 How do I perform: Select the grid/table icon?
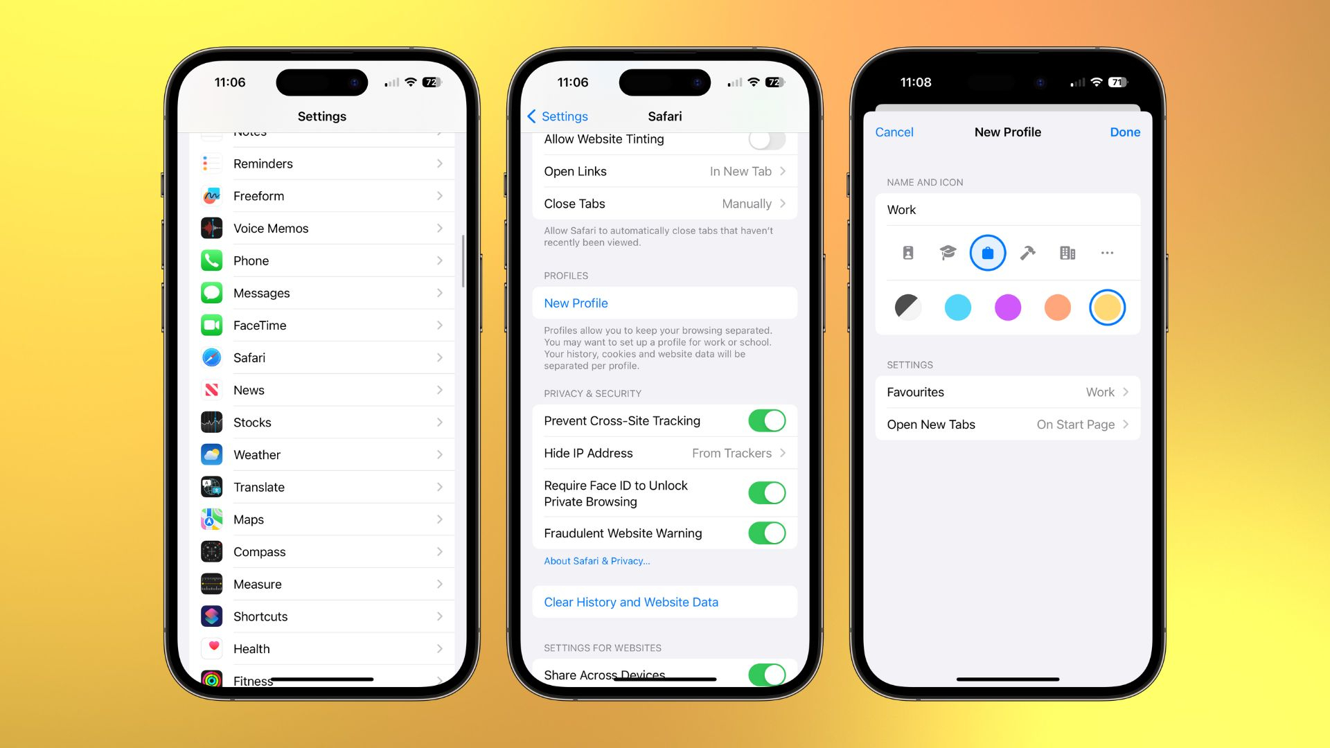(x=1066, y=253)
